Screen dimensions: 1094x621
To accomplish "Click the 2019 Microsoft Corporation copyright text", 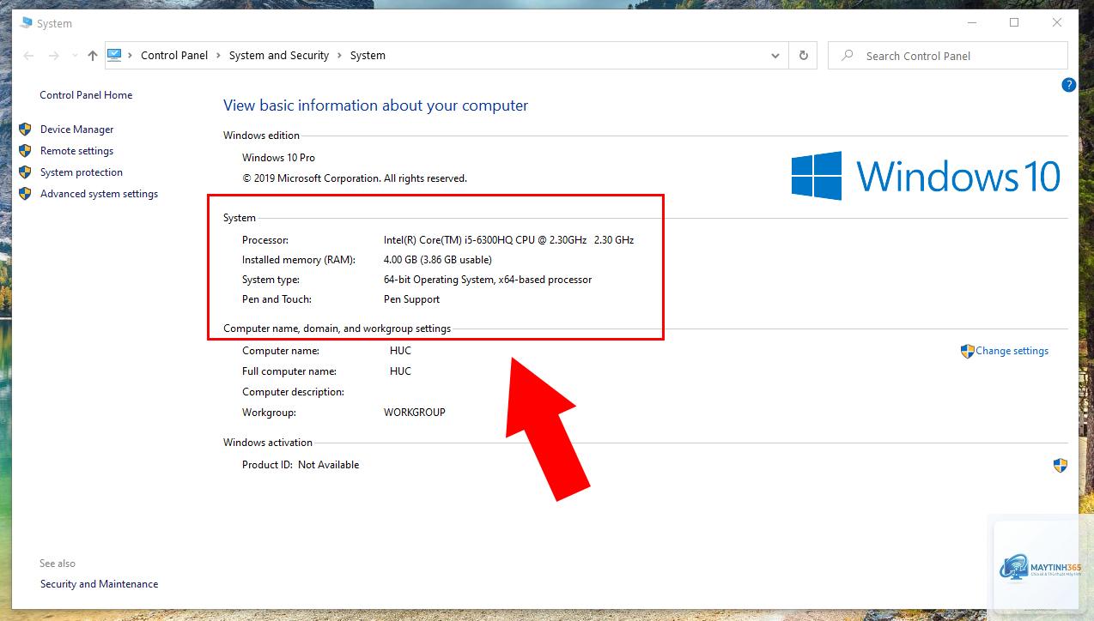I will click(x=355, y=178).
